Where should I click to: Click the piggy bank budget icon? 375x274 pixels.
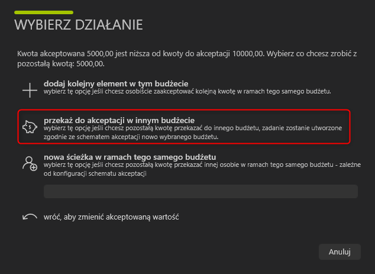(x=30, y=127)
